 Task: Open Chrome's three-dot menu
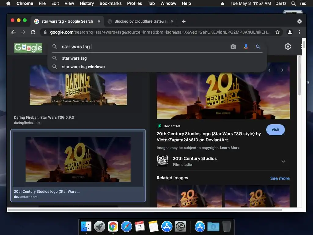300,32
